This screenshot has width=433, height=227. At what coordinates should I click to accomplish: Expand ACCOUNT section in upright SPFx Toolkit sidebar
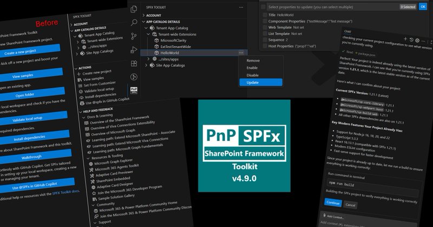[143, 16]
